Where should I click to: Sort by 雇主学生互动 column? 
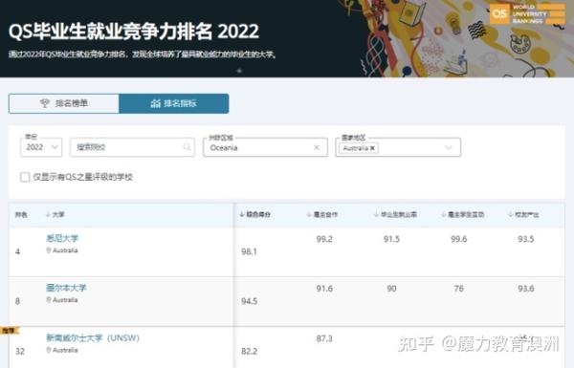pos(462,214)
